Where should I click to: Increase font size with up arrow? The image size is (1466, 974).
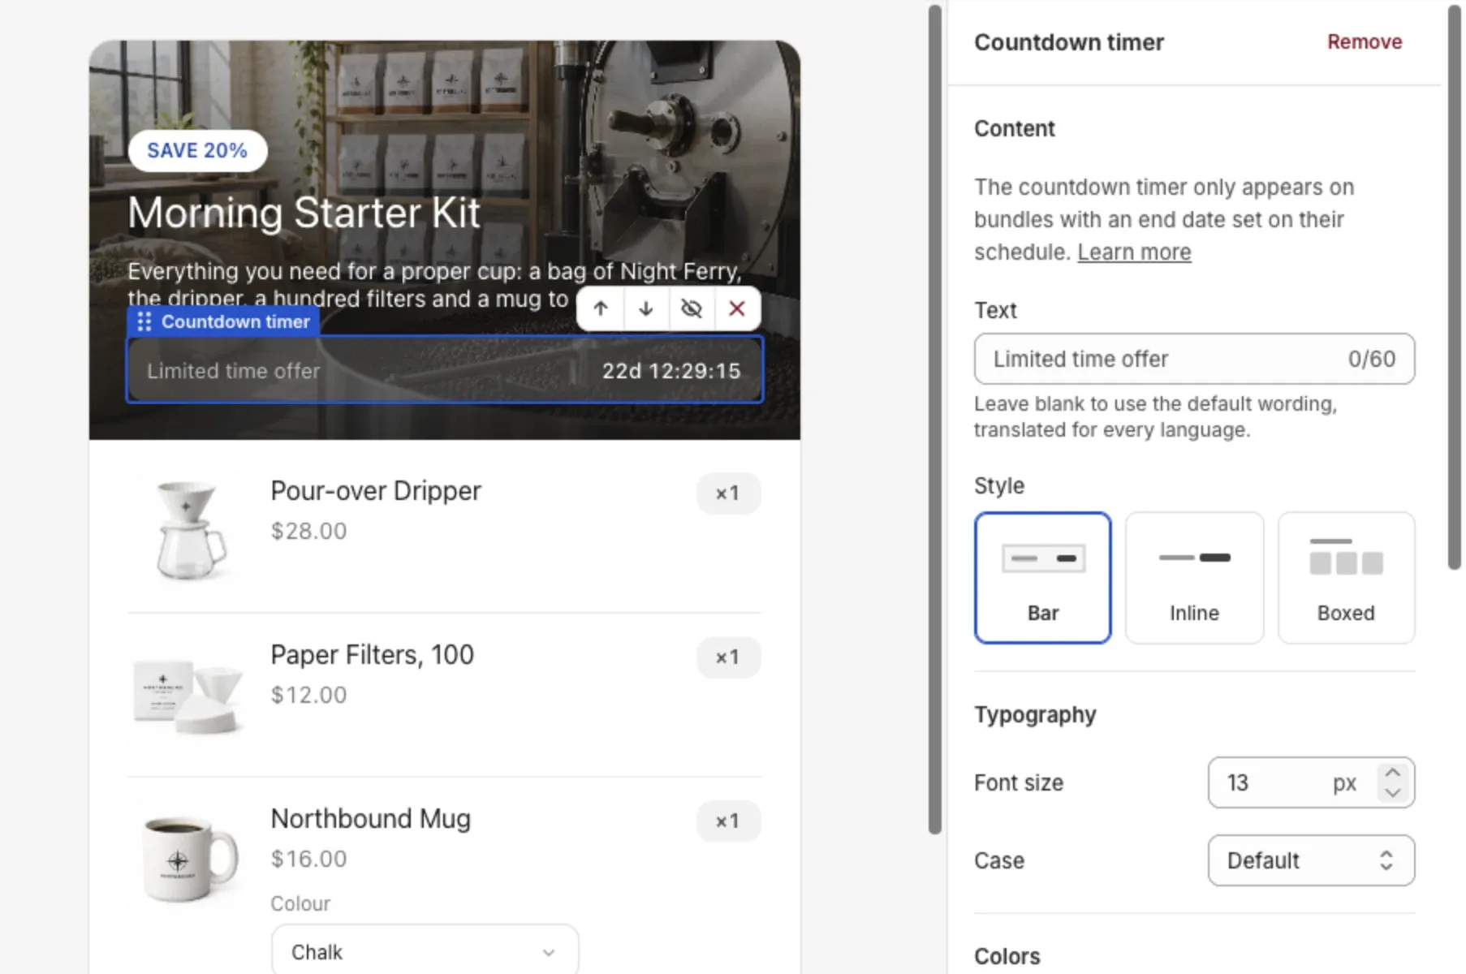click(x=1393, y=773)
